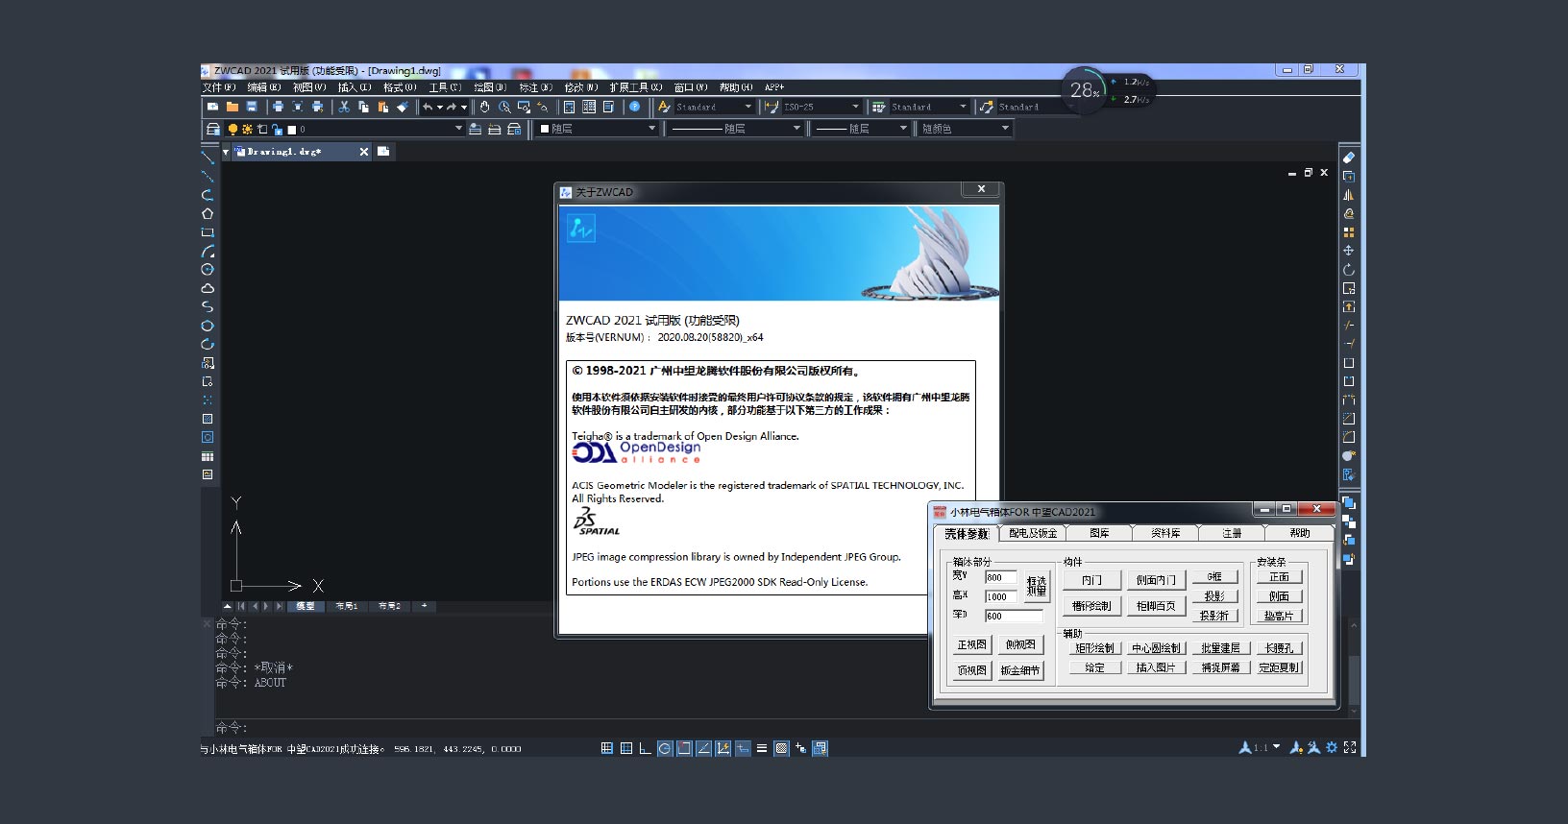The width and height of the screenshot is (1568, 824).
Task: Click the 插入图片 button
Action: (1155, 667)
